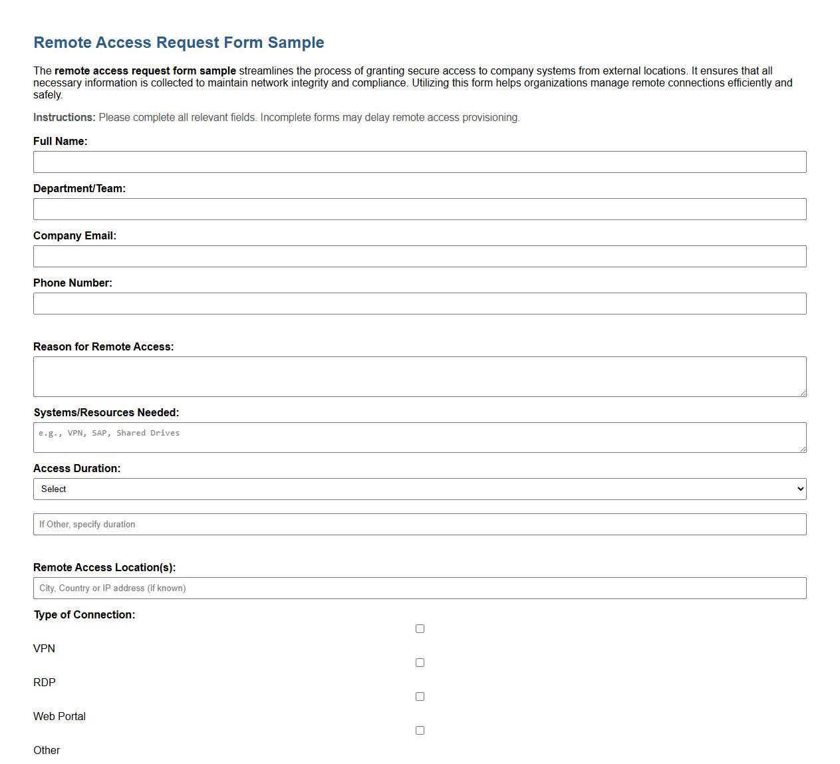840x764 pixels.
Task: Enable the VPN connection checkbox
Action: click(419, 628)
